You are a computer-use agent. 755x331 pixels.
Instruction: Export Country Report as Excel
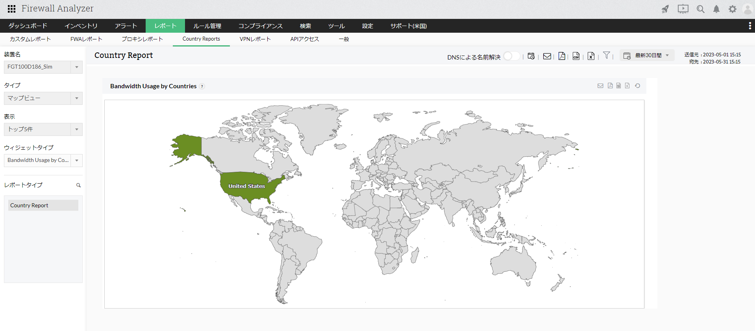click(591, 56)
